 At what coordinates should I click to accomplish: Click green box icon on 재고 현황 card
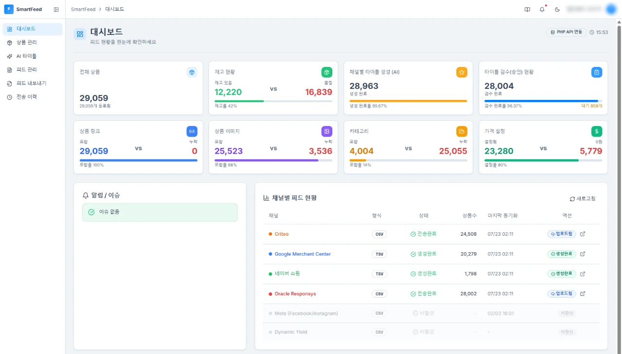pos(327,72)
